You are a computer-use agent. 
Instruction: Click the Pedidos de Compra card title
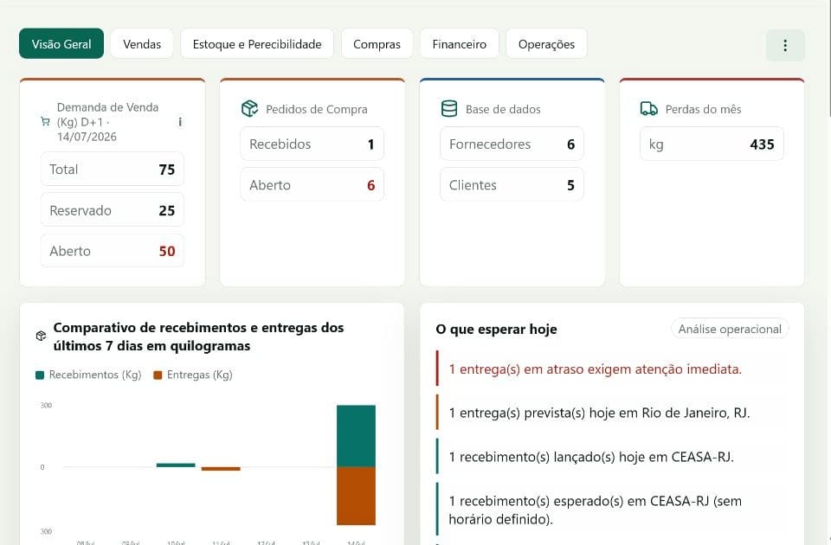pyautogui.click(x=317, y=109)
